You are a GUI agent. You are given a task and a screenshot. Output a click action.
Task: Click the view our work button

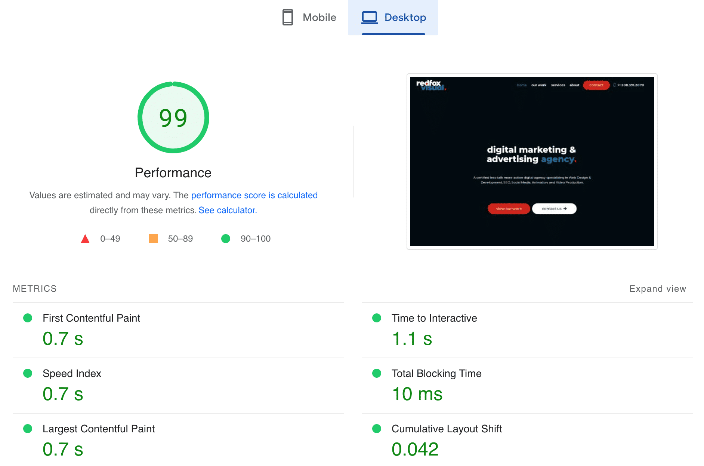coord(509,209)
